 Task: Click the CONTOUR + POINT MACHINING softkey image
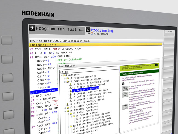coord(125,89)
